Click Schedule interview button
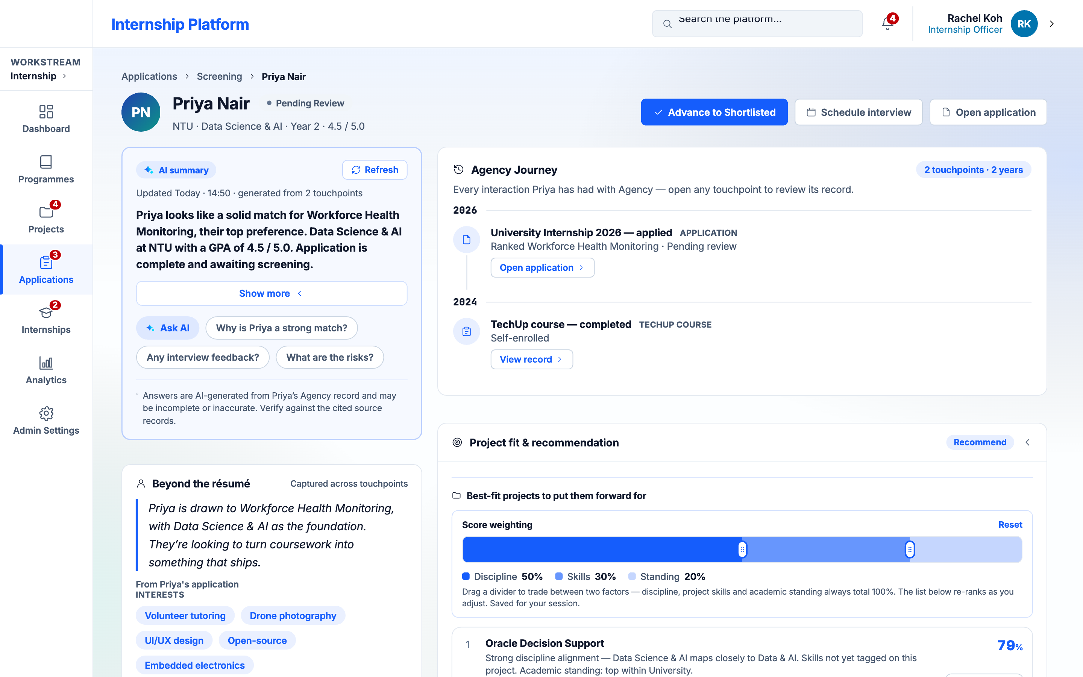 click(x=859, y=112)
